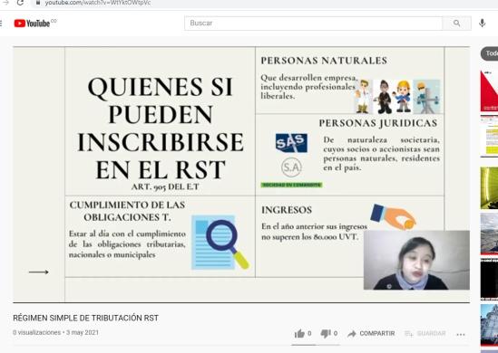The width and height of the screenshot is (498, 353).
Task: Open the yellow-green recommended video thumbnail
Action: tap(489, 188)
